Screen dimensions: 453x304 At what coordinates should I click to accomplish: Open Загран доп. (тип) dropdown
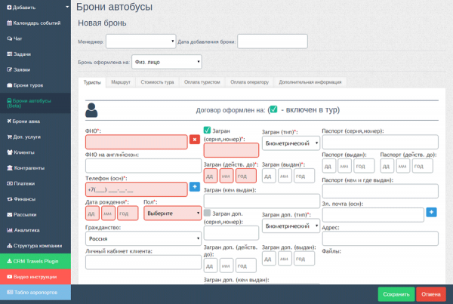click(291, 226)
